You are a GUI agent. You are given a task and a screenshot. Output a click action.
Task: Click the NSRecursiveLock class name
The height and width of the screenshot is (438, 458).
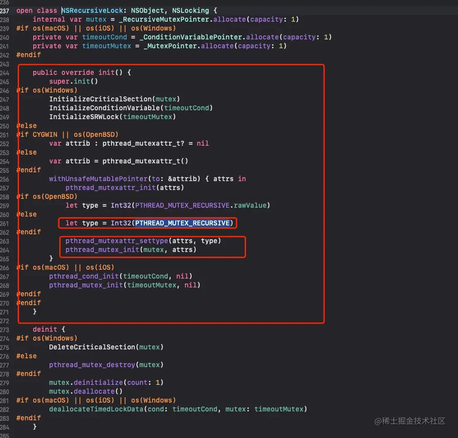(92, 11)
